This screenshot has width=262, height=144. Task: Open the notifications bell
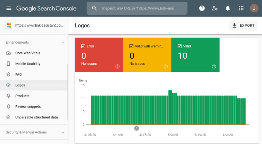pyautogui.click(x=228, y=8)
